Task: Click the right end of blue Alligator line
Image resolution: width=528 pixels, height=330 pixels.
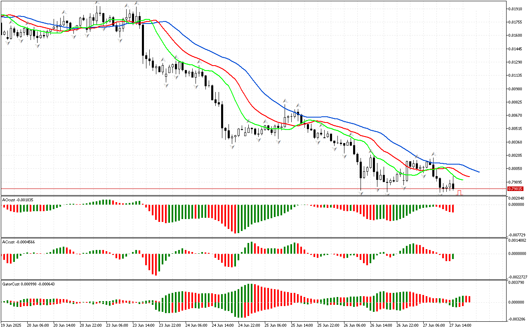Action: [478, 172]
